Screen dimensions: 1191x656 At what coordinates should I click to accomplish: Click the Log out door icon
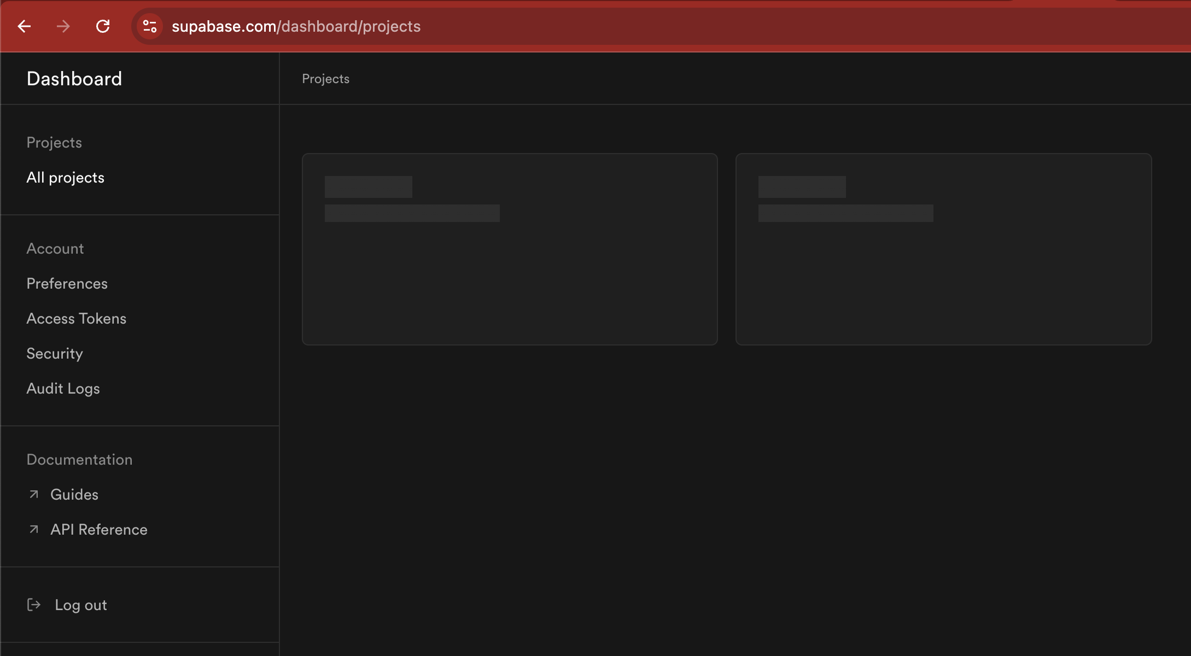point(34,605)
